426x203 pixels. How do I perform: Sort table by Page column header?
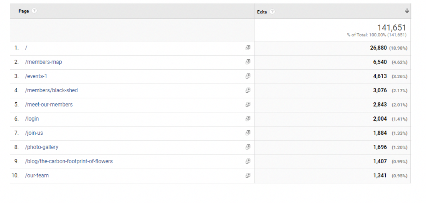23,11
